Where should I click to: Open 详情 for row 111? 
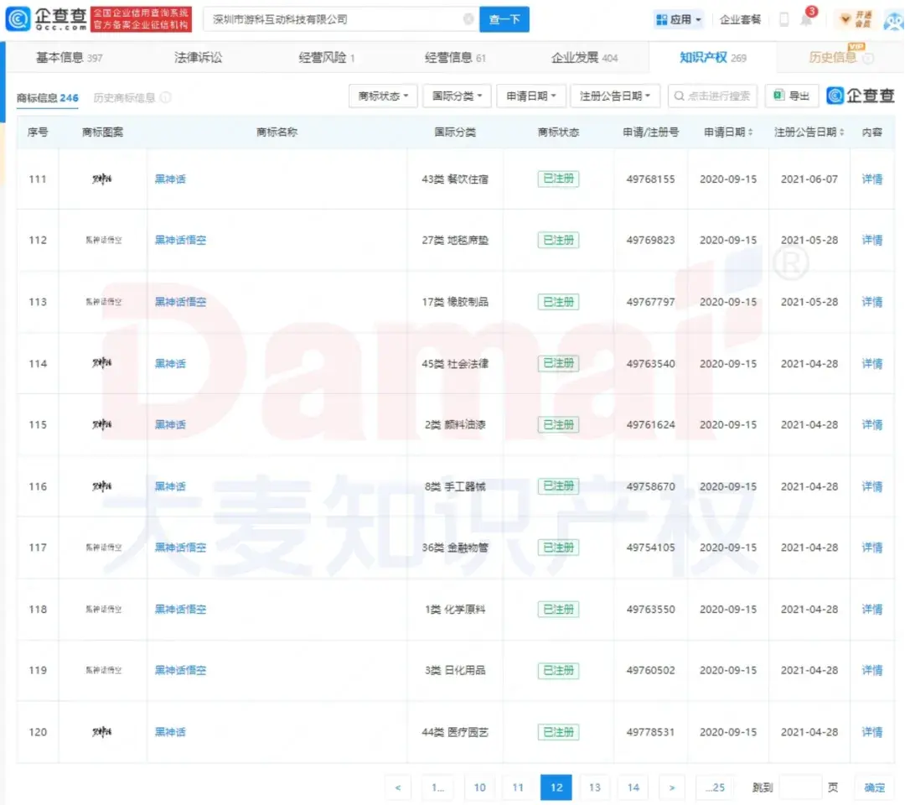(x=872, y=179)
